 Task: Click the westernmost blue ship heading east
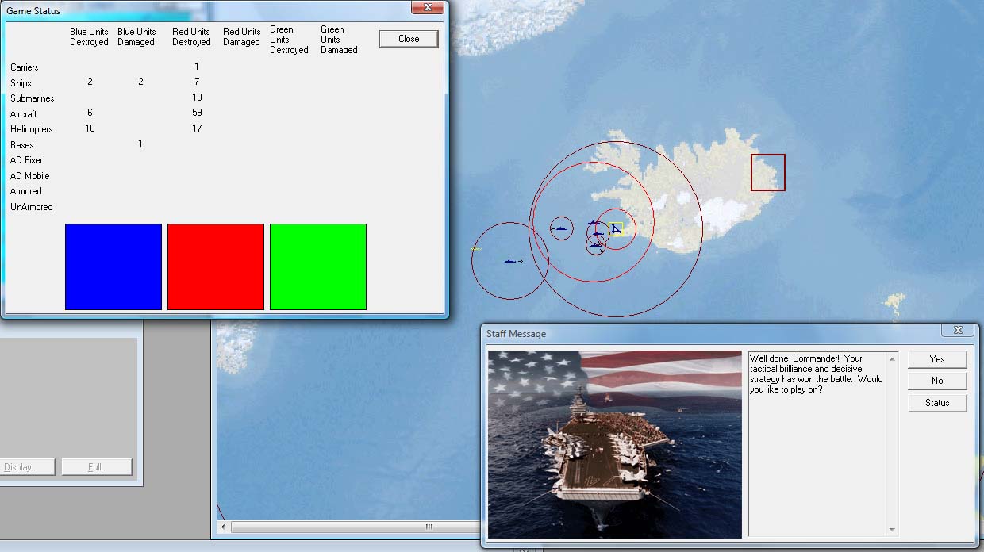510,261
